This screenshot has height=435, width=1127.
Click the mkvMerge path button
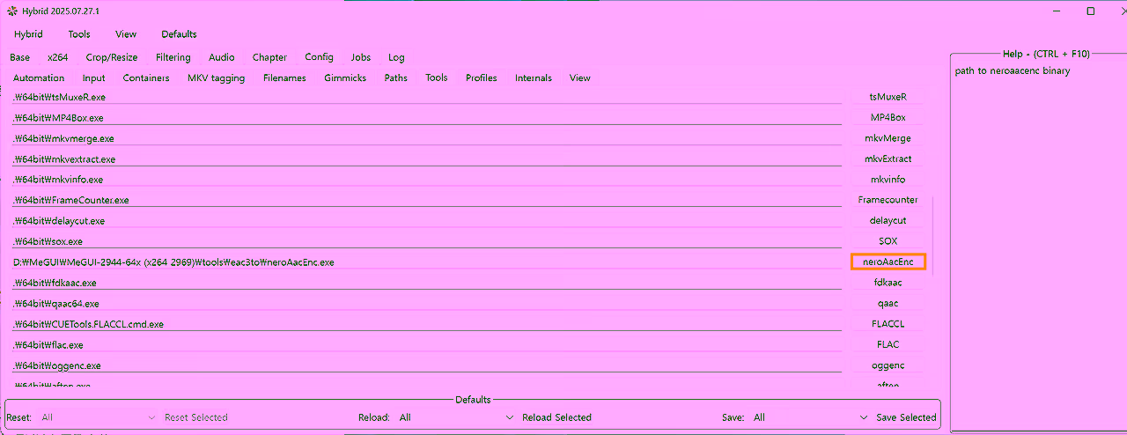[x=888, y=138]
